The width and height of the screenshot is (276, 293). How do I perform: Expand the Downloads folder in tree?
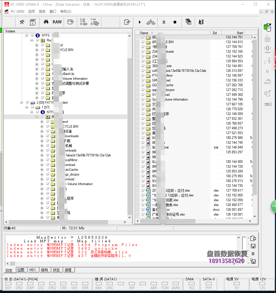click(x=42, y=136)
